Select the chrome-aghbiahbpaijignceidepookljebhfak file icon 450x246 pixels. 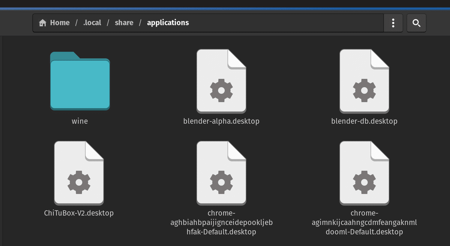pyautogui.click(x=221, y=173)
